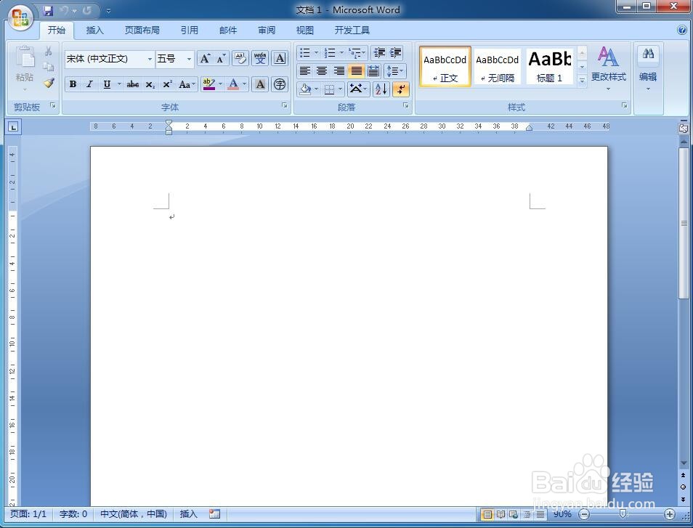Screen dimensions: 693x528
Task: Switch to the 邮件 (Mailings) tab
Action: tap(228, 30)
